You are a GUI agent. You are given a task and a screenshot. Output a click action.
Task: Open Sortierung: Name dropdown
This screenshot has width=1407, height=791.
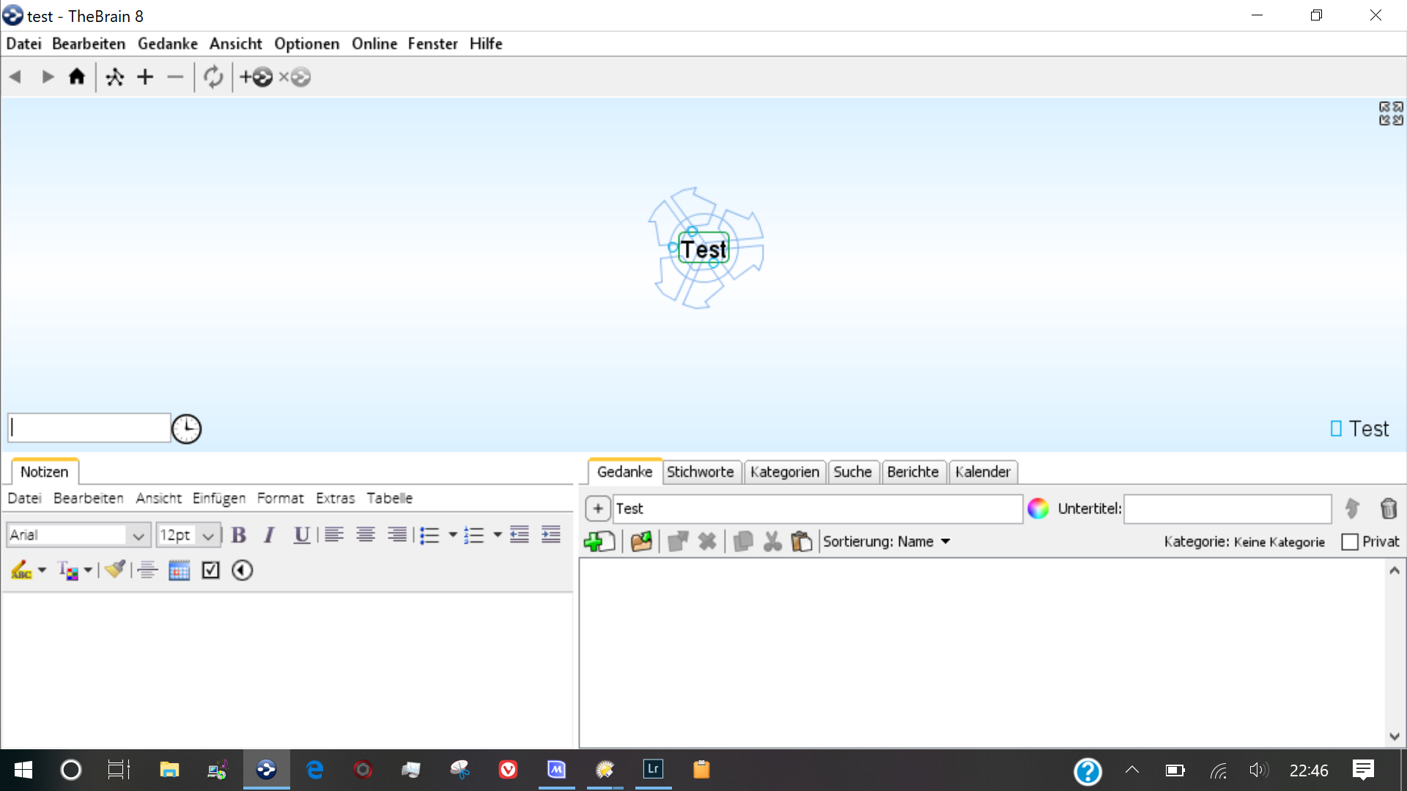coord(887,542)
